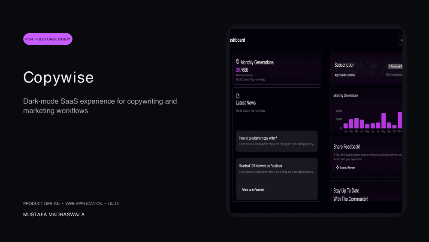
Task: Click the App Sumo Lifetime text
Action: tap(344, 75)
